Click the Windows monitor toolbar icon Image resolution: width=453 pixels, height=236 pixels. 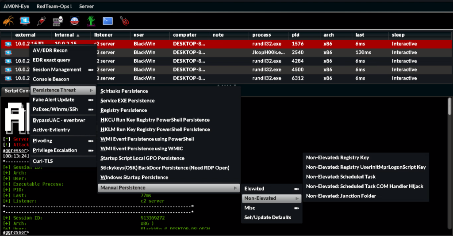[25, 21]
